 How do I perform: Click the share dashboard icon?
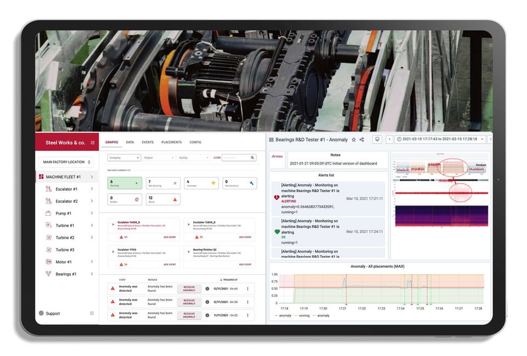click(362, 139)
